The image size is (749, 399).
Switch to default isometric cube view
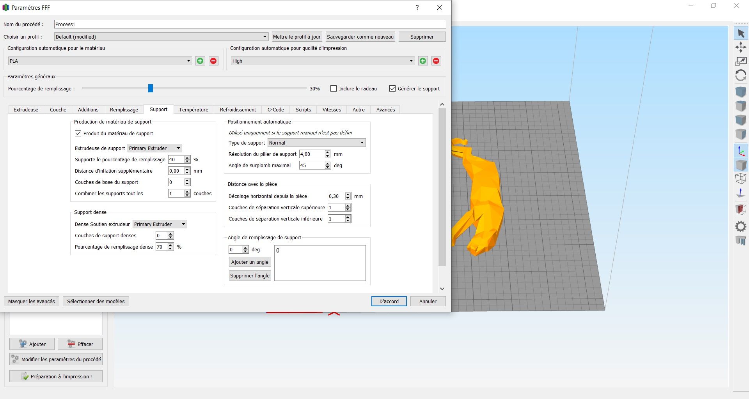click(741, 92)
